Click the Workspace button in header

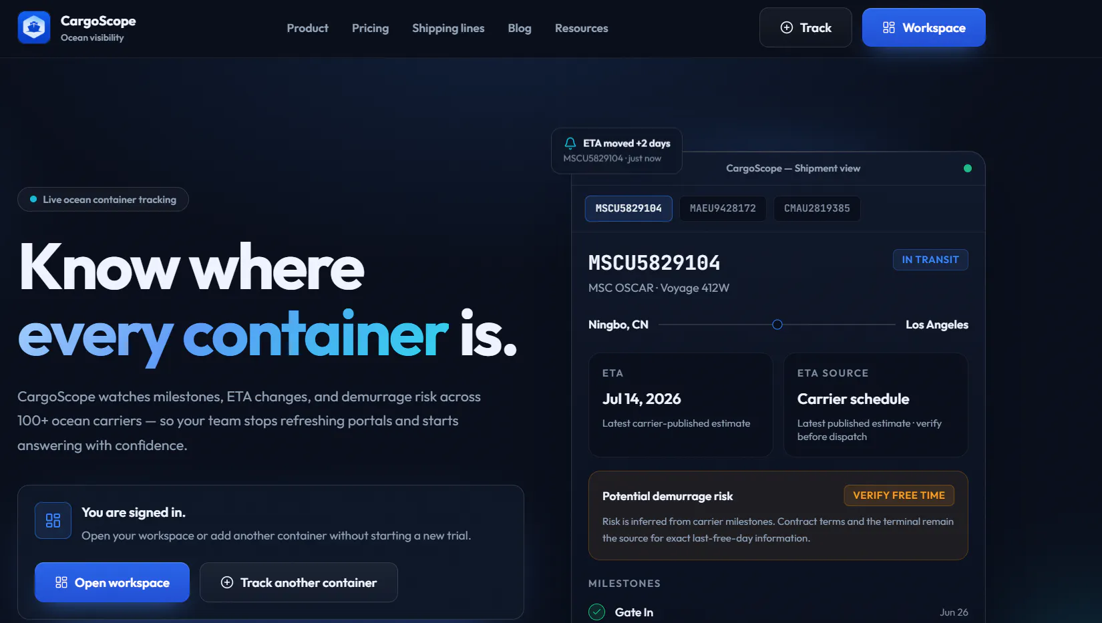click(924, 27)
